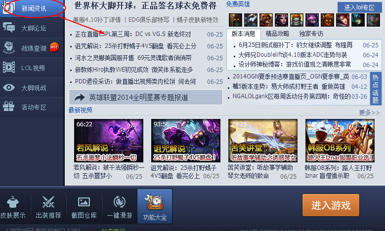Open NGALOLgank区每周活动任务 topic

292,96
